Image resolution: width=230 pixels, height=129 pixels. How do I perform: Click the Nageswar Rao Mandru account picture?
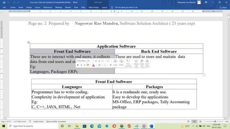click(199, 2)
